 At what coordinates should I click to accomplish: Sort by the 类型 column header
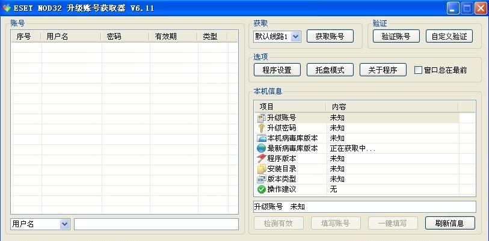tap(212, 37)
